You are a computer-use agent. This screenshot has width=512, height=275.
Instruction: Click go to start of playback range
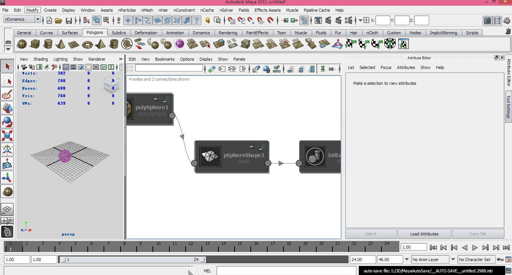[x=433, y=247]
